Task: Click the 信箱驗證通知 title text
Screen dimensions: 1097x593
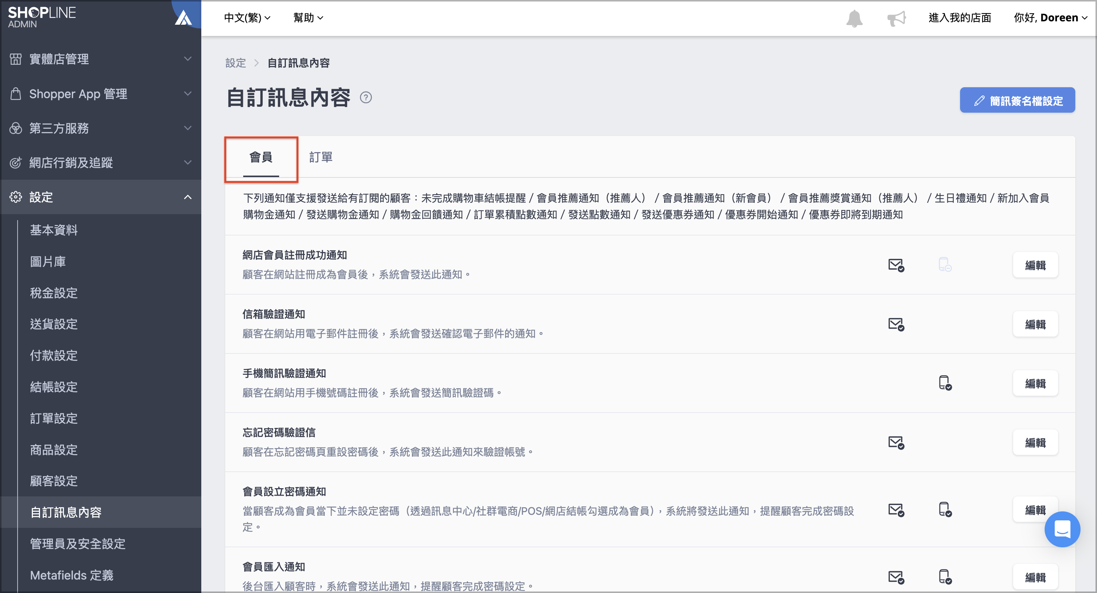Action: click(274, 314)
